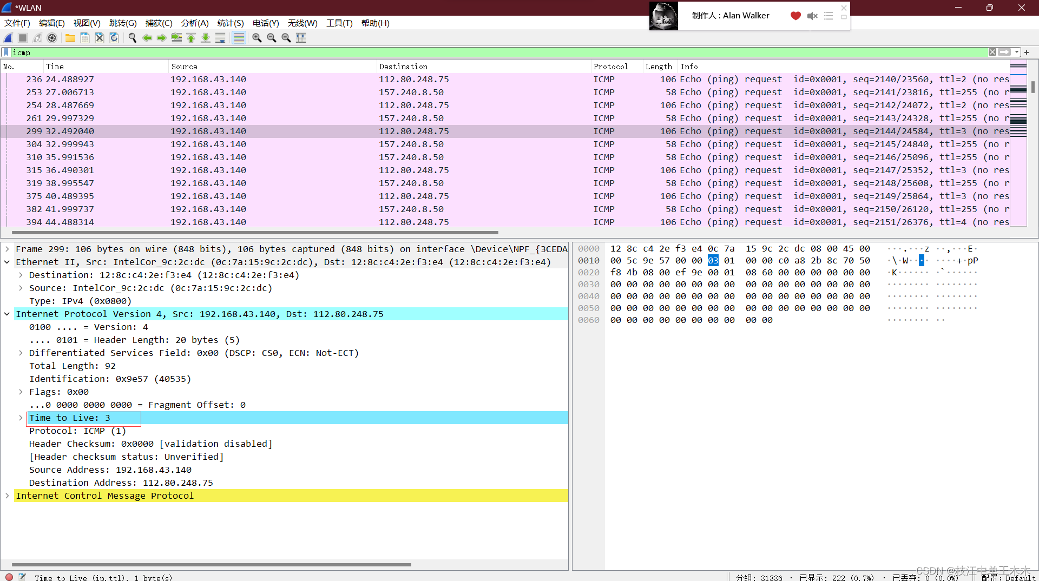This screenshot has height=581, width=1039.
Task: Select packet number 236 row
Action: (505, 80)
